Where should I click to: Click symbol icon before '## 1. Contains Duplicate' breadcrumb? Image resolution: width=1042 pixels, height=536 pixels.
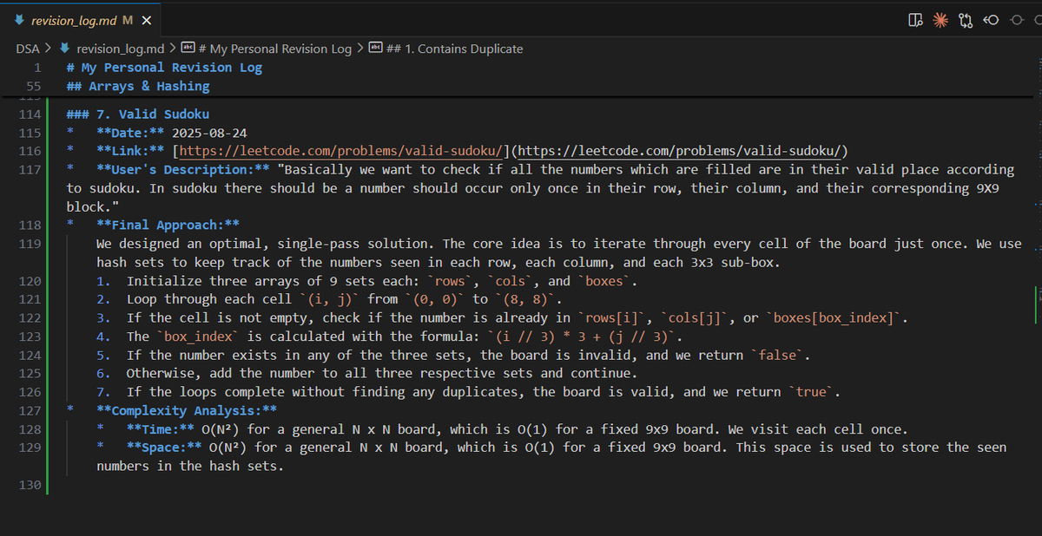375,49
